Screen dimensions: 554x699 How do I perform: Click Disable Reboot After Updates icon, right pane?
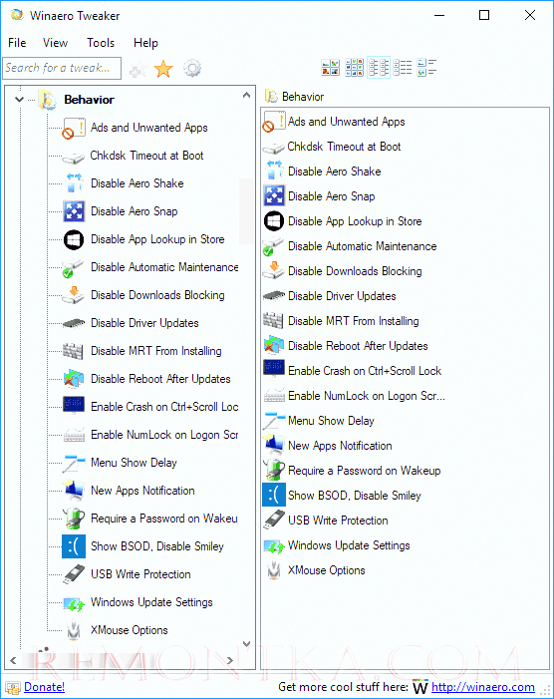[273, 346]
